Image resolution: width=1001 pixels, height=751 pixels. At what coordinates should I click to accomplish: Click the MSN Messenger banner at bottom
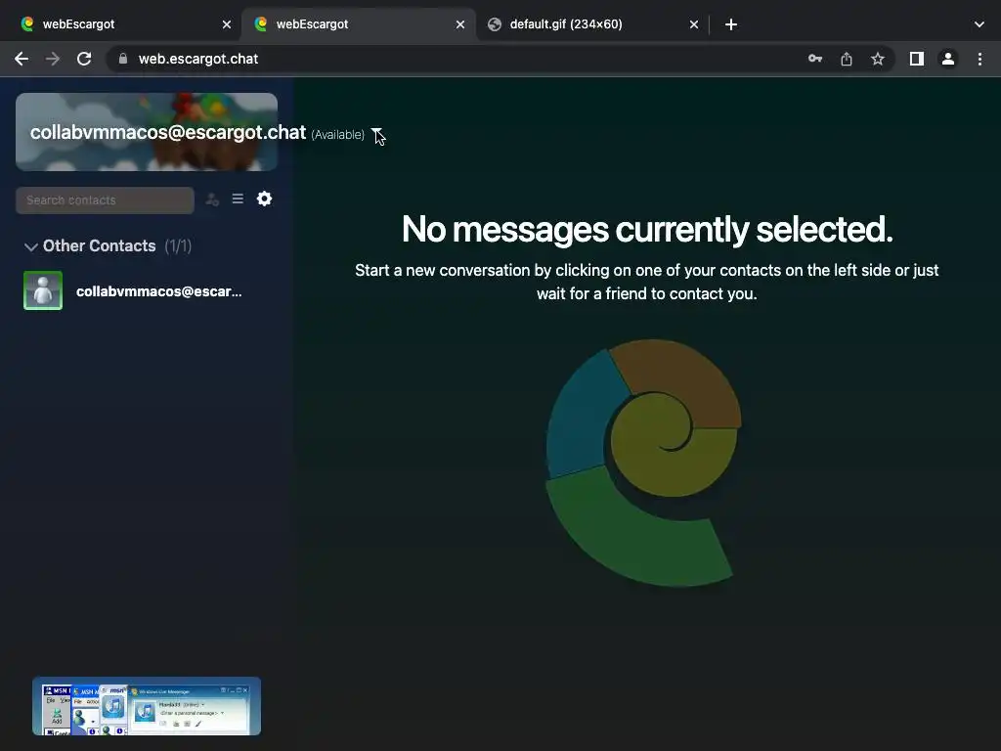click(147, 706)
